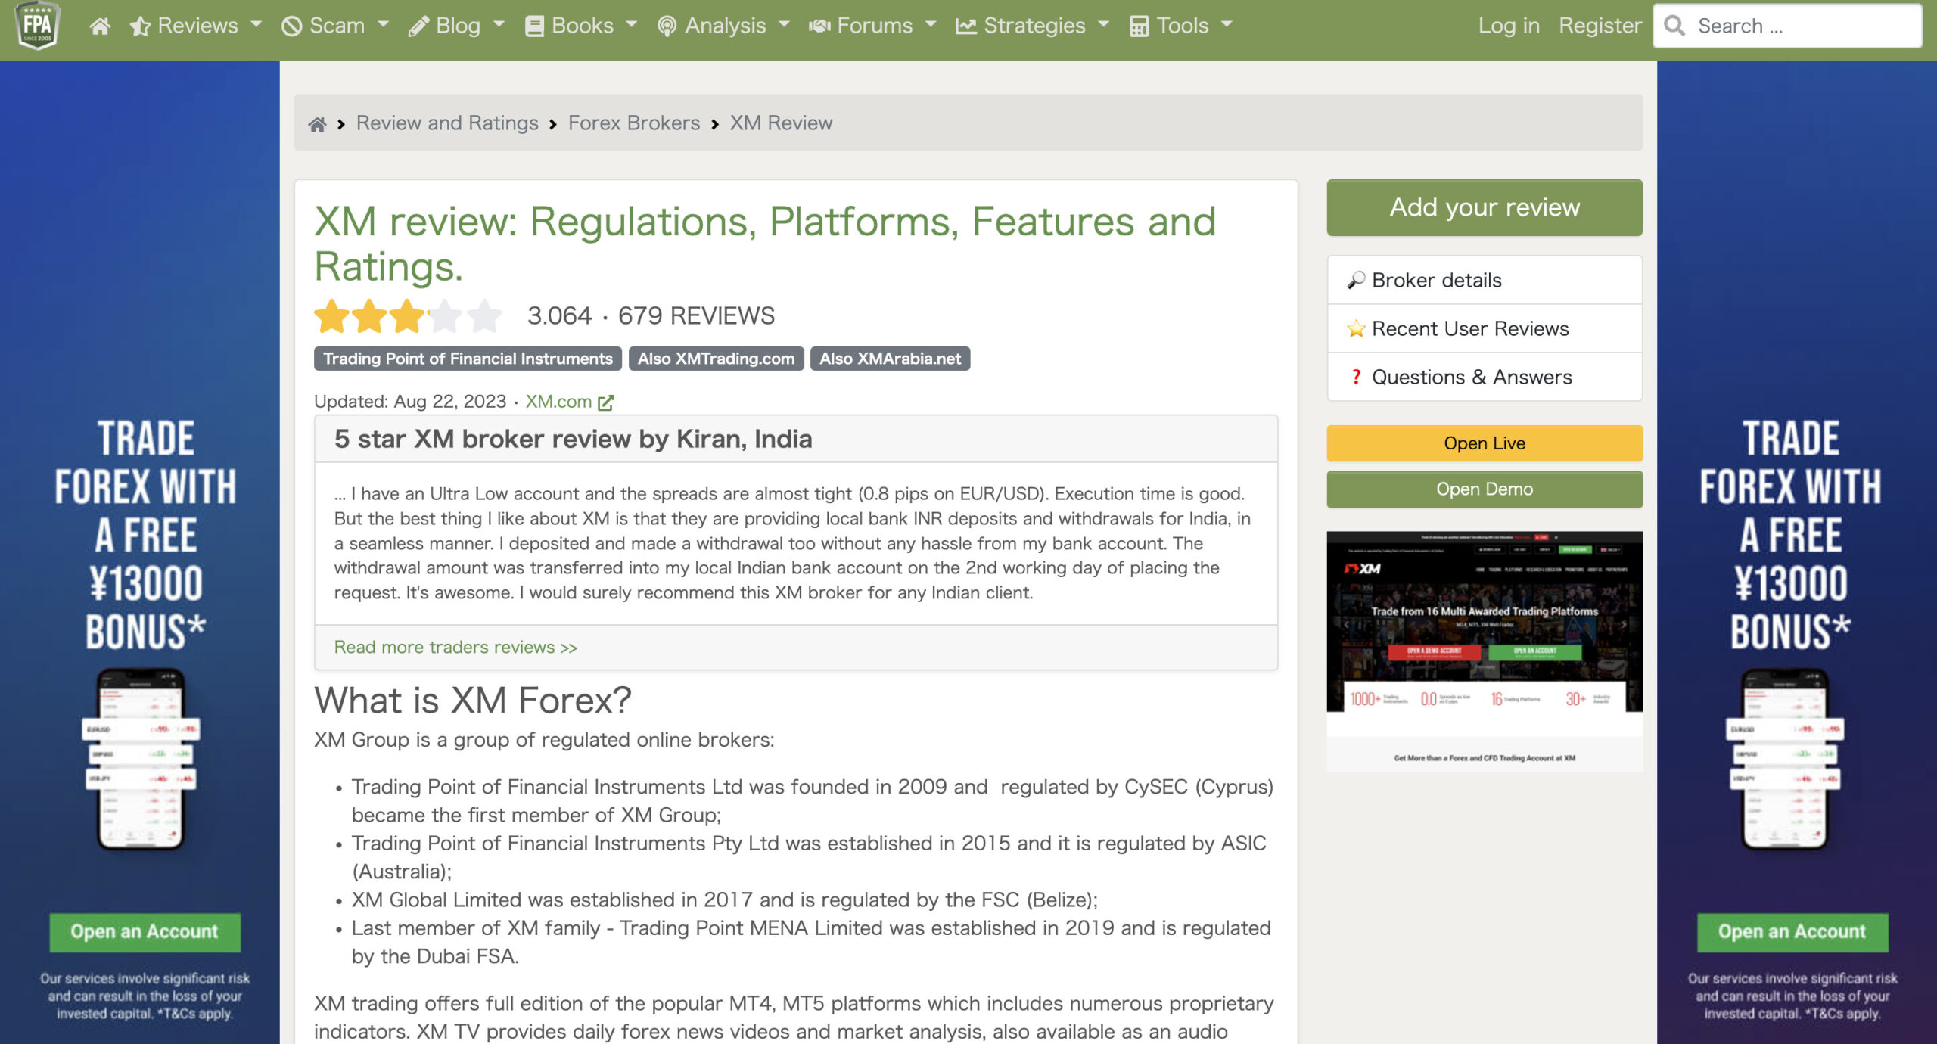Open the Scam menu
The width and height of the screenshot is (1937, 1044).
tap(335, 26)
